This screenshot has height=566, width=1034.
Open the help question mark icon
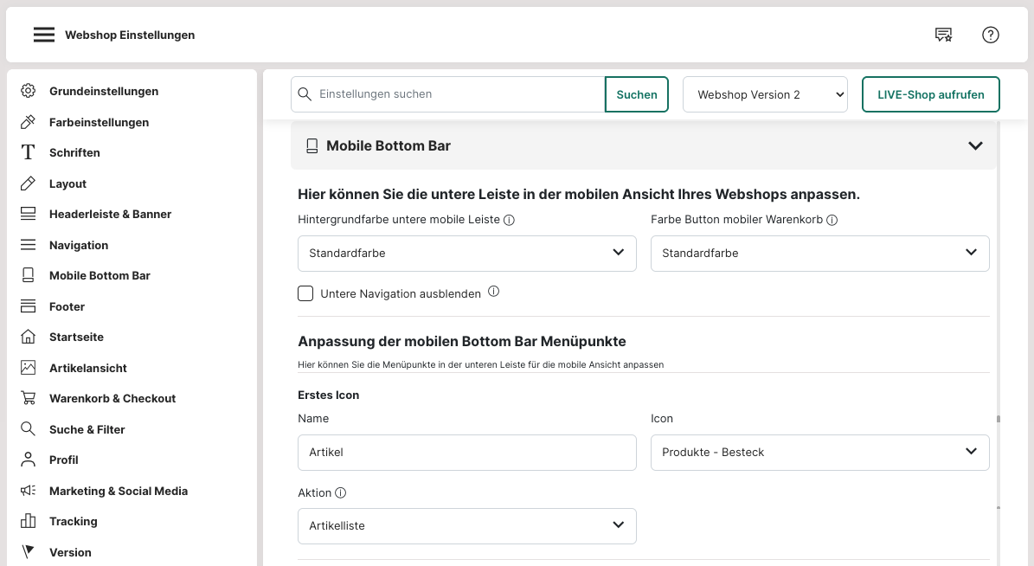tap(991, 35)
